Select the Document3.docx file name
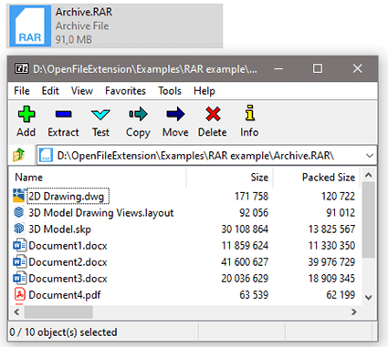Screen dimensions: 388x347 (x=68, y=279)
